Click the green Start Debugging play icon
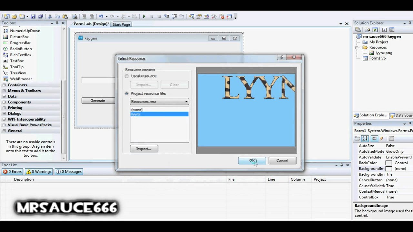 click(144, 16)
